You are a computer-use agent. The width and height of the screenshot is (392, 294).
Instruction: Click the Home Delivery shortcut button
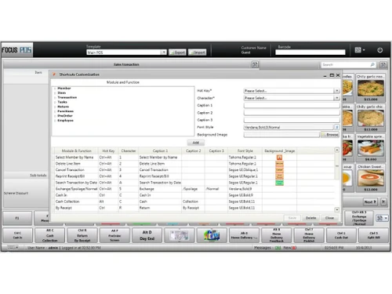pyautogui.click(x=244, y=235)
